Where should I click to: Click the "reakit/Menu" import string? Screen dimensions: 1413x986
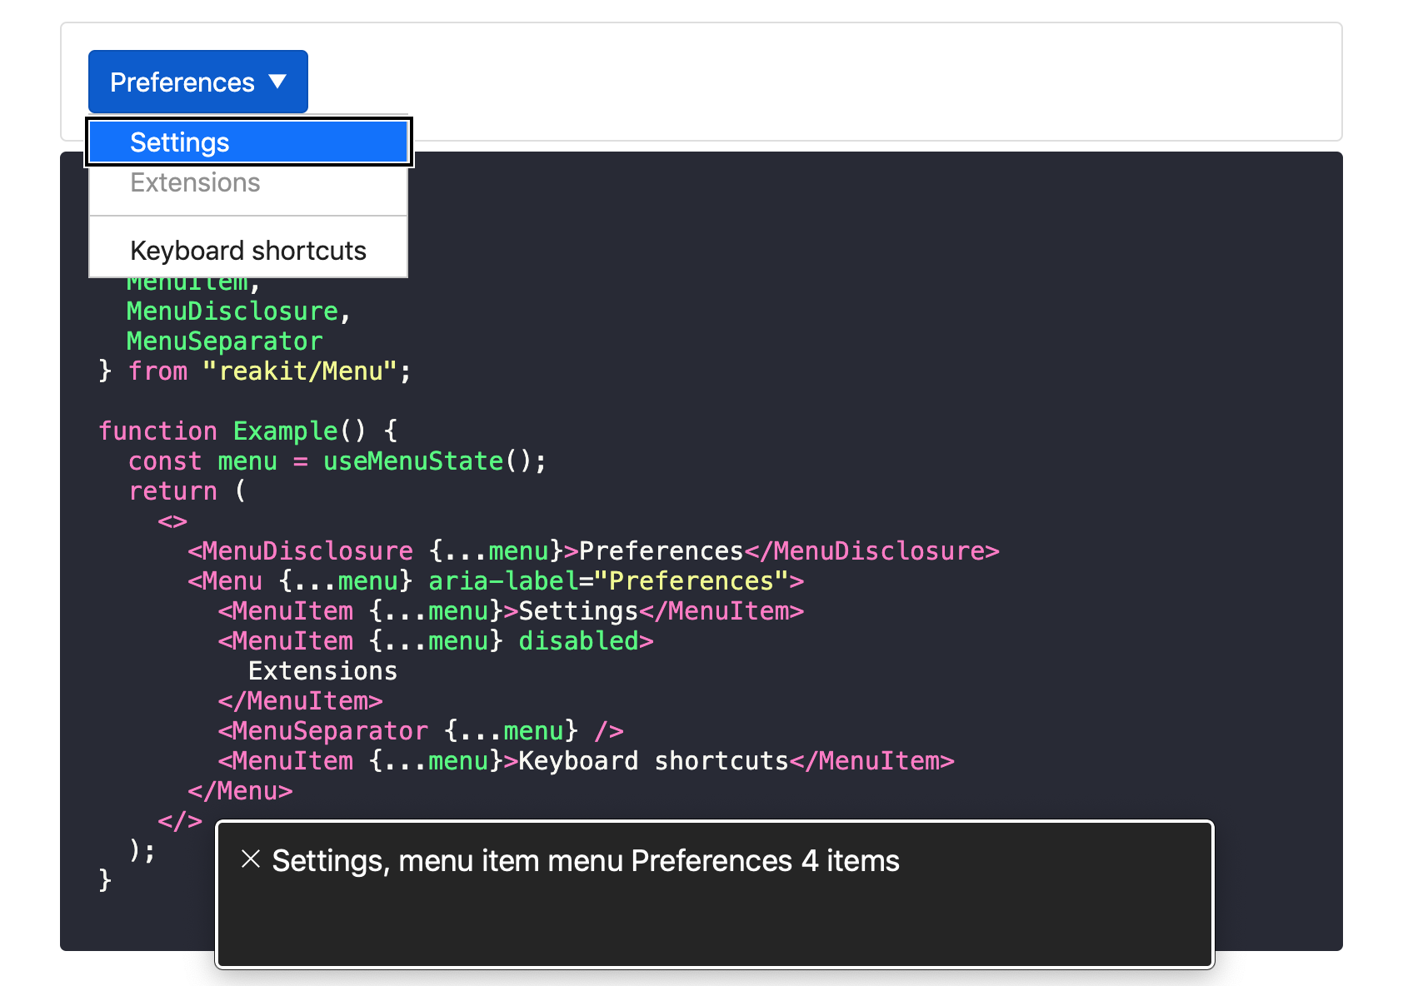[x=299, y=371]
